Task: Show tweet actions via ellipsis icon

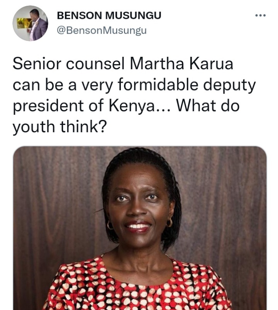Action: [260, 15]
